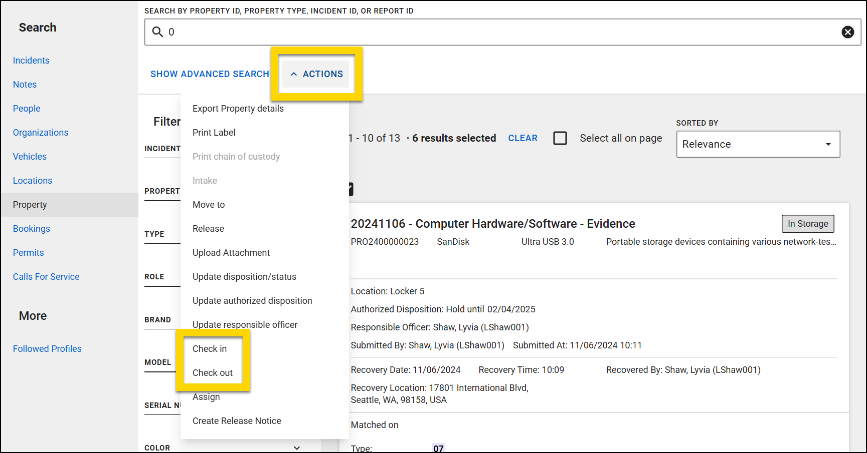
Task: Open SHOW ADVANCED SEARCH
Action: click(x=210, y=74)
